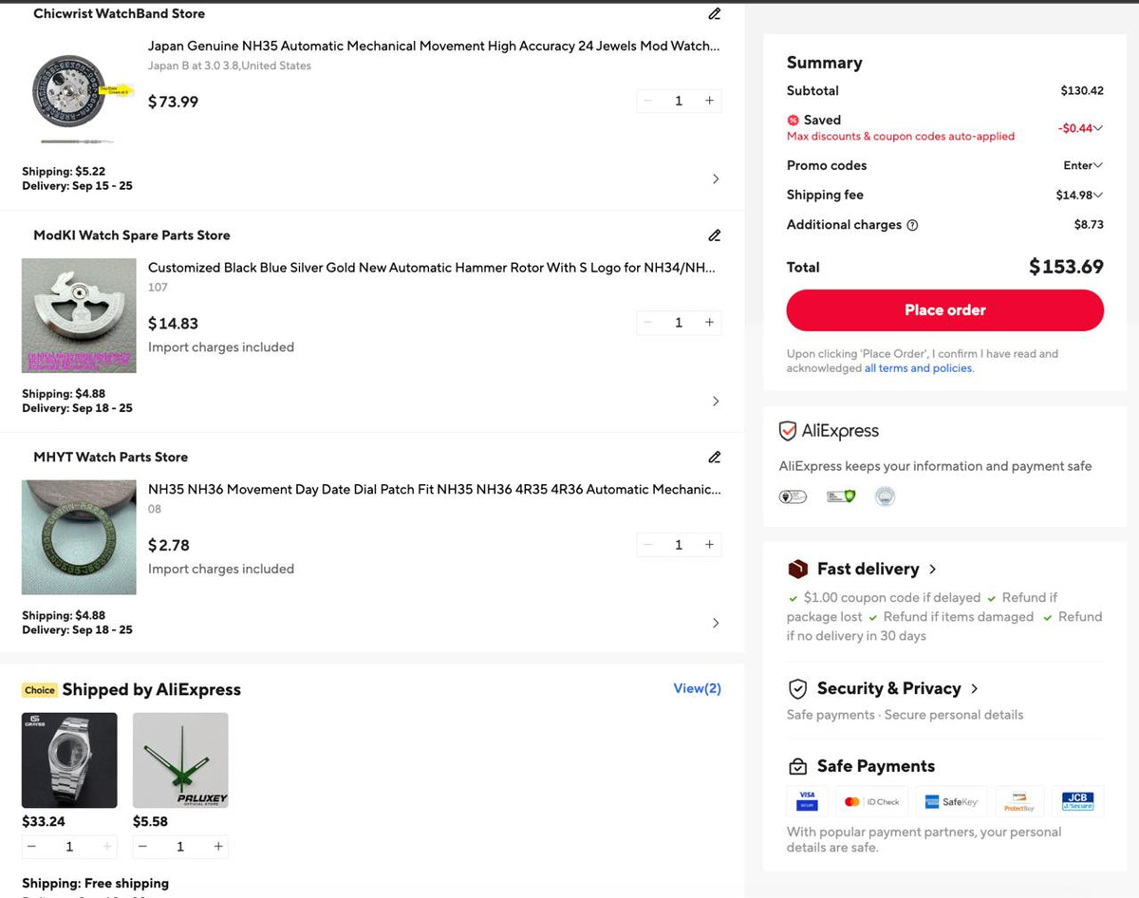The image size is (1139, 898).
Task: Increase quantity of the Hammer Rotor item
Action: 709,323
